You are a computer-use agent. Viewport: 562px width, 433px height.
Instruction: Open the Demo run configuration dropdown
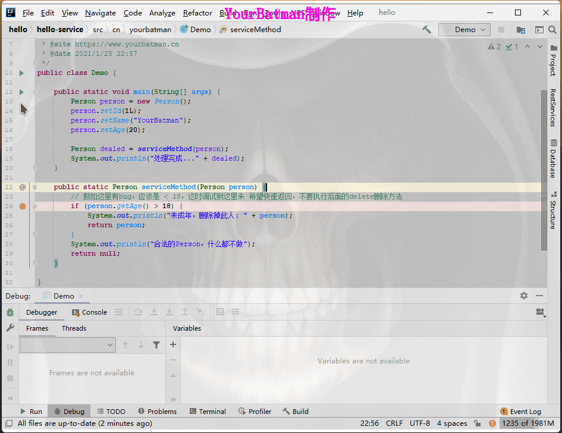click(x=464, y=30)
